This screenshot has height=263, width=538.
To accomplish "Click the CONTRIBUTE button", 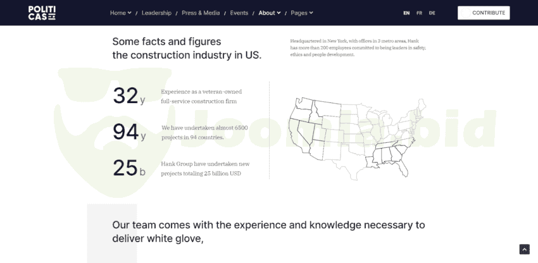I will [x=484, y=13].
